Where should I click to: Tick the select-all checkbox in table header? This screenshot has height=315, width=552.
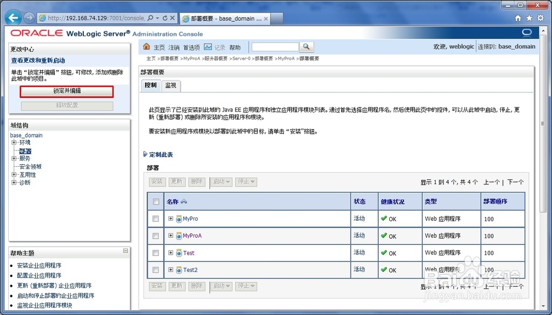click(156, 202)
